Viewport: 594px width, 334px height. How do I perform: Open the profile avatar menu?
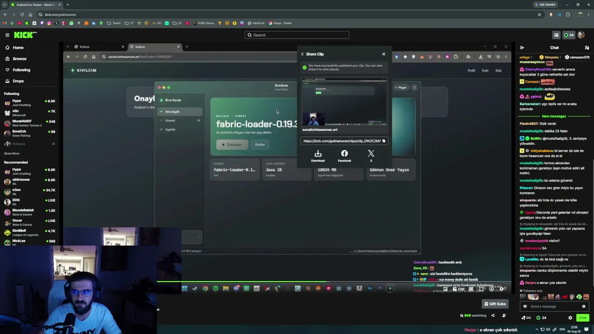(581, 35)
